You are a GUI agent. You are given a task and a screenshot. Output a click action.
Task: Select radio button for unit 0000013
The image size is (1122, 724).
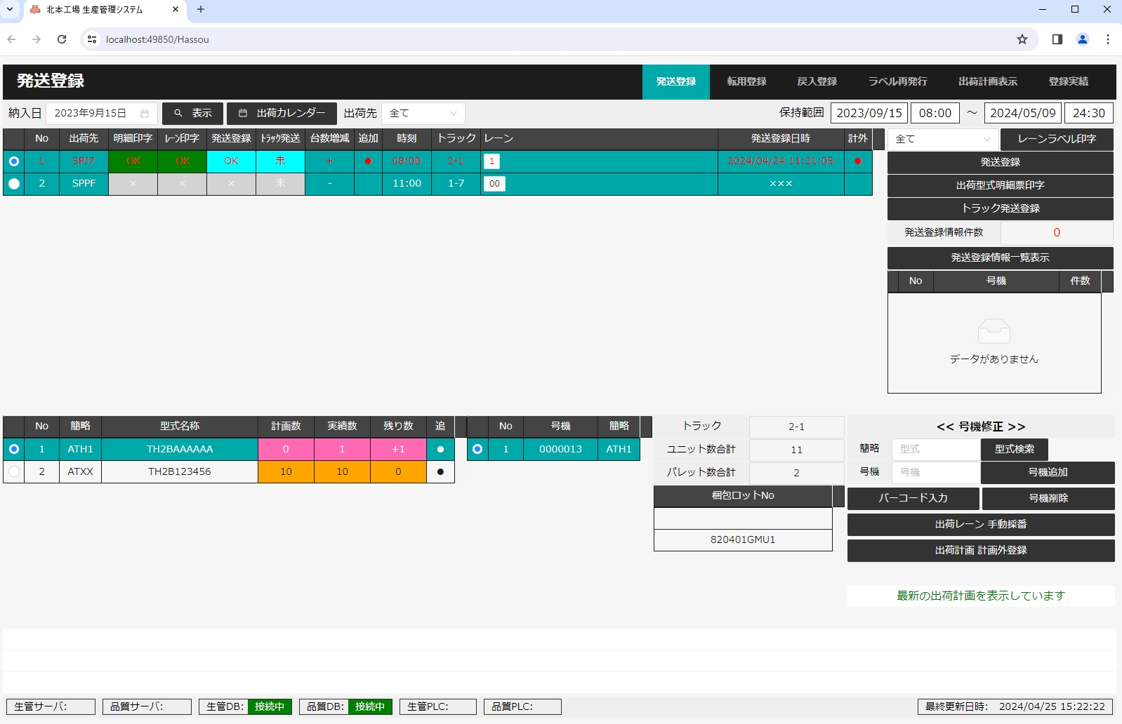point(477,449)
